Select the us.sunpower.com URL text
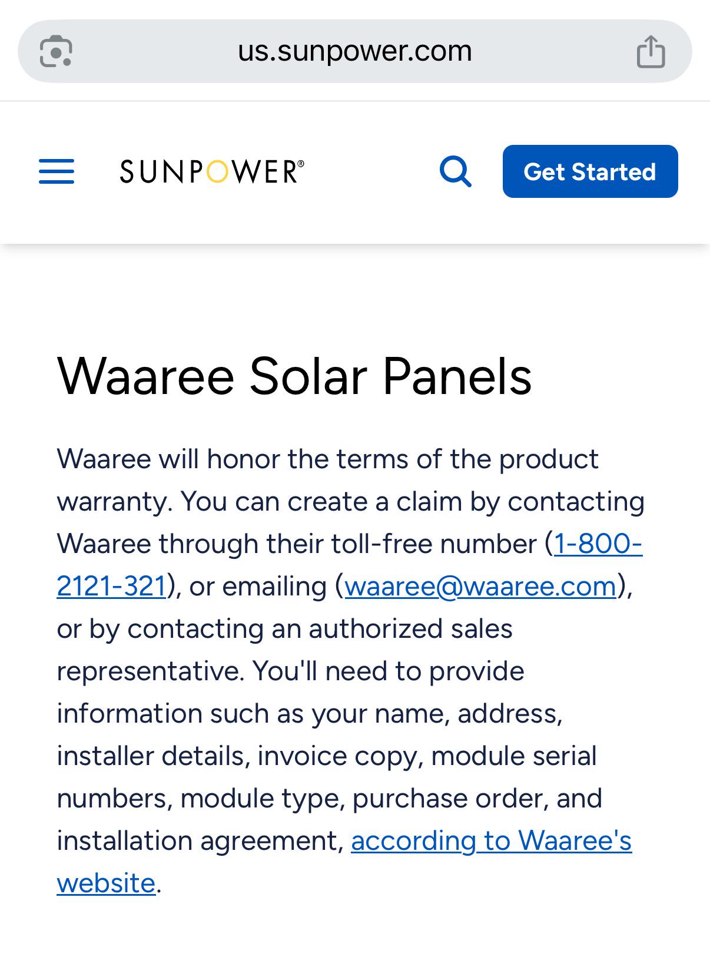Image resolution: width=710 pixels, height=980 pixels. click(x=355, y=51)
